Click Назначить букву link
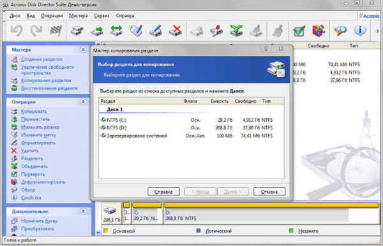 pos(39,221)
